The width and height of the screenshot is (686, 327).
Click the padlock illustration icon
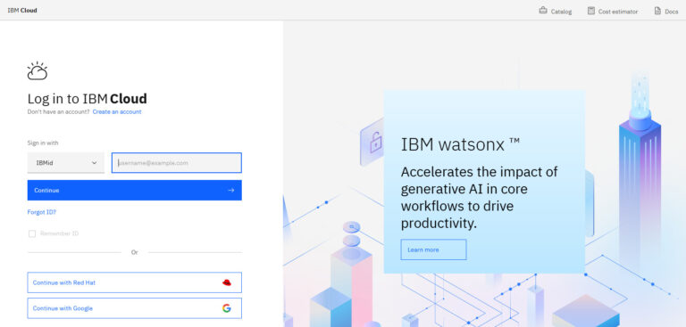pyautogui.click(x=376, y=143)
